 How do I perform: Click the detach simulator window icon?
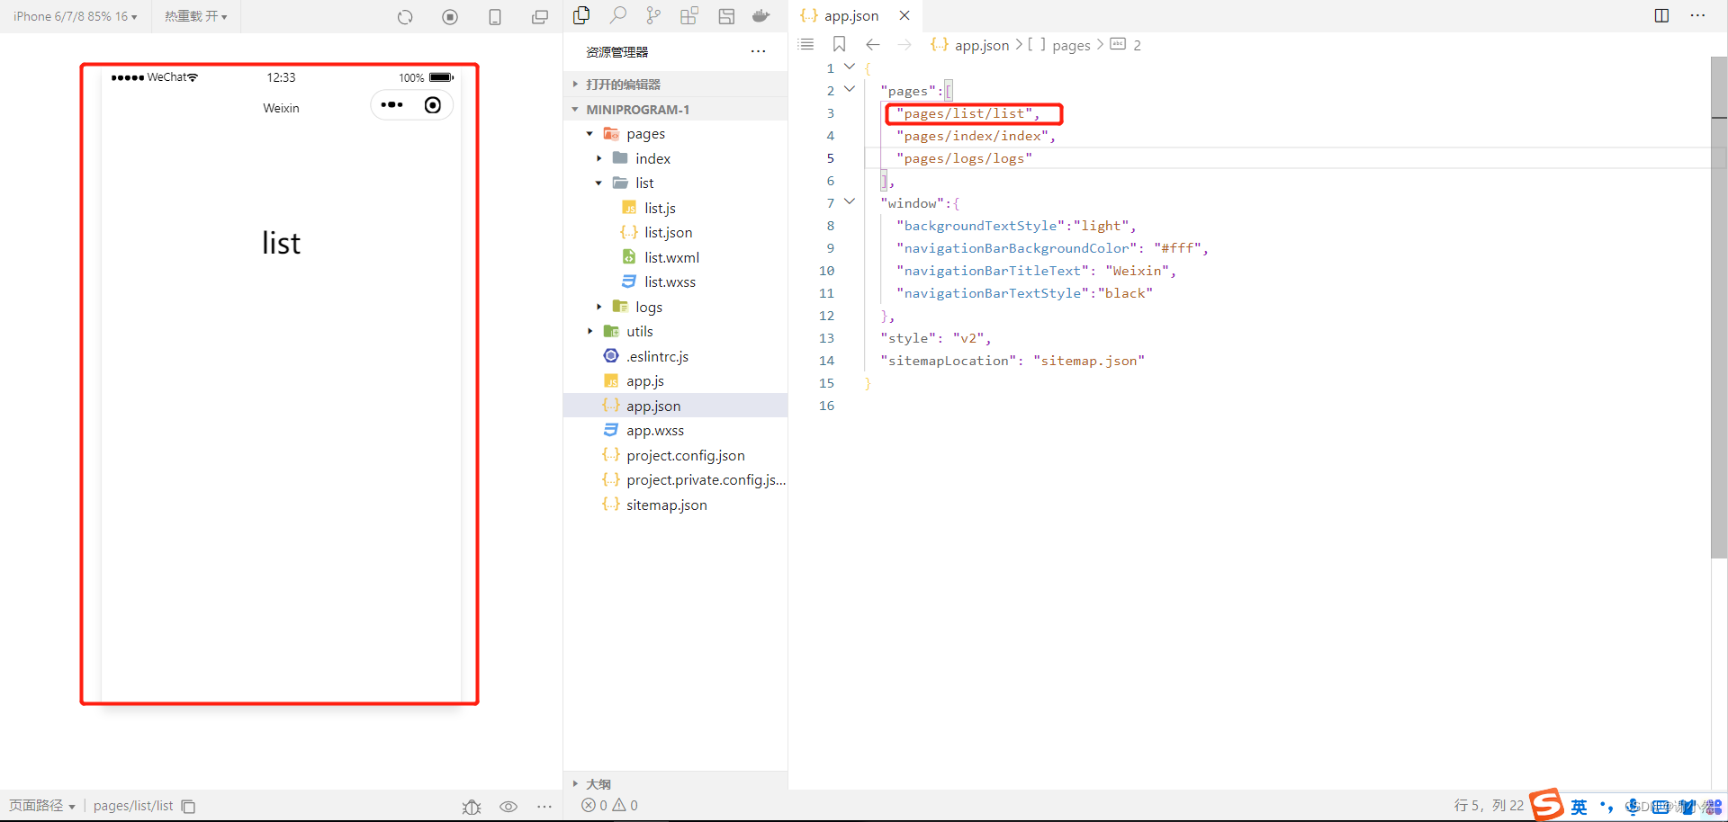tap(540, 17)
